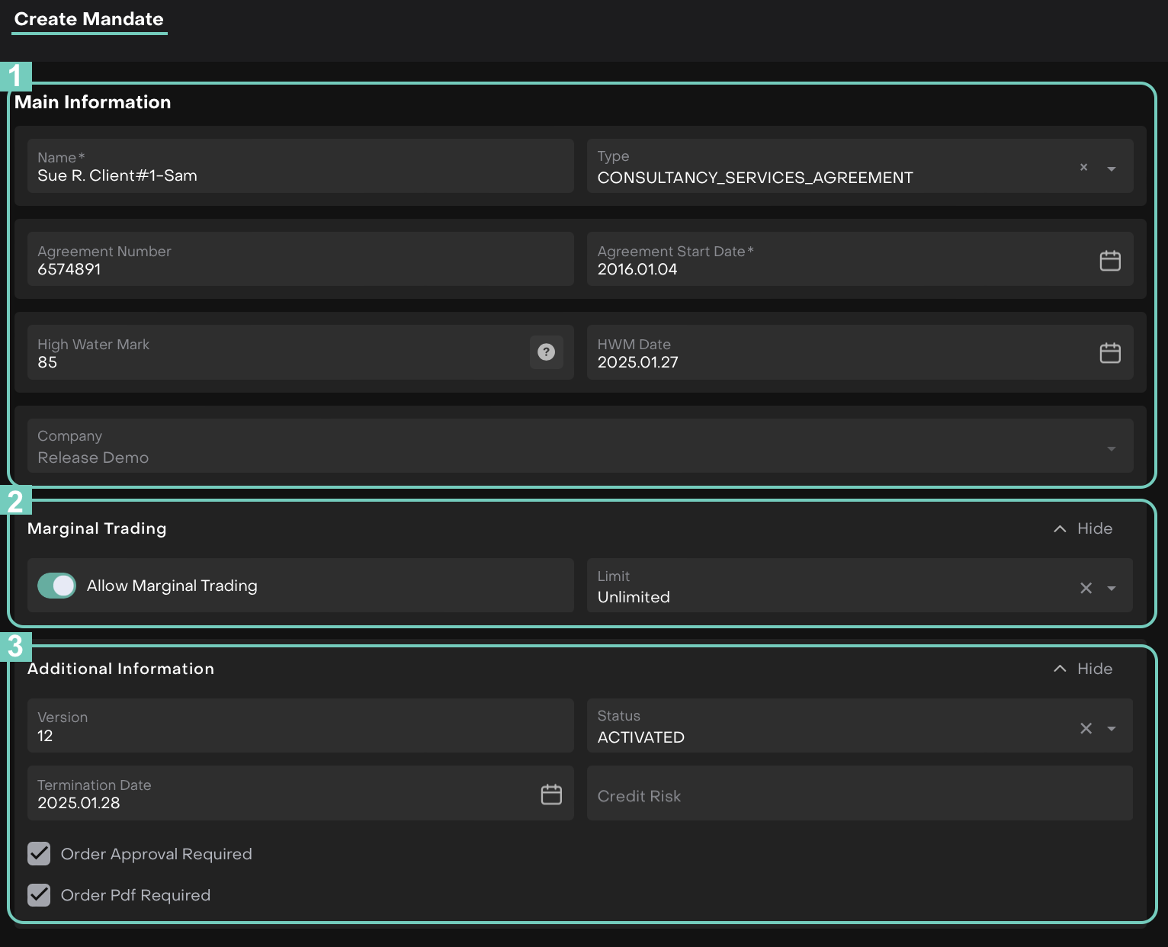Collapse Marginal Trading using chevron icon
This screenshot has height=947, width=1168.
coord(1059,528)
